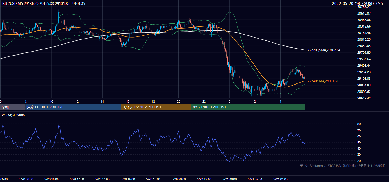Select the 200 SMA label 29762.84
The height and width of the screenshot is (182, 389).
click(x=324, y=50)
